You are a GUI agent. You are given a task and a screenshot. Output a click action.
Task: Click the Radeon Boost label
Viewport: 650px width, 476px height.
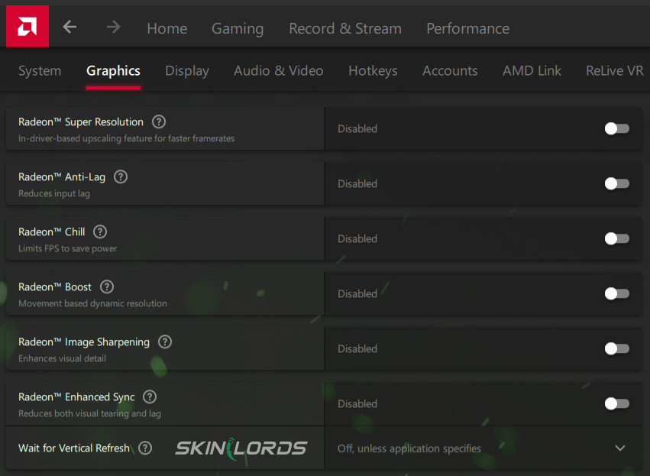[x=55, y=287]
